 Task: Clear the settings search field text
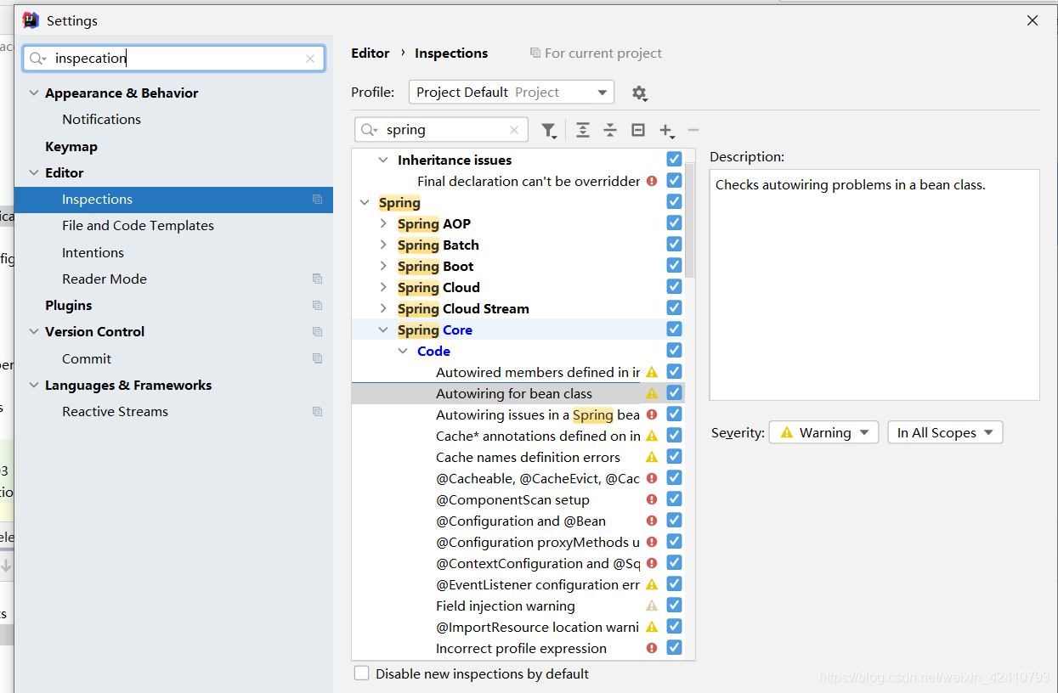[x=310, y=59]
